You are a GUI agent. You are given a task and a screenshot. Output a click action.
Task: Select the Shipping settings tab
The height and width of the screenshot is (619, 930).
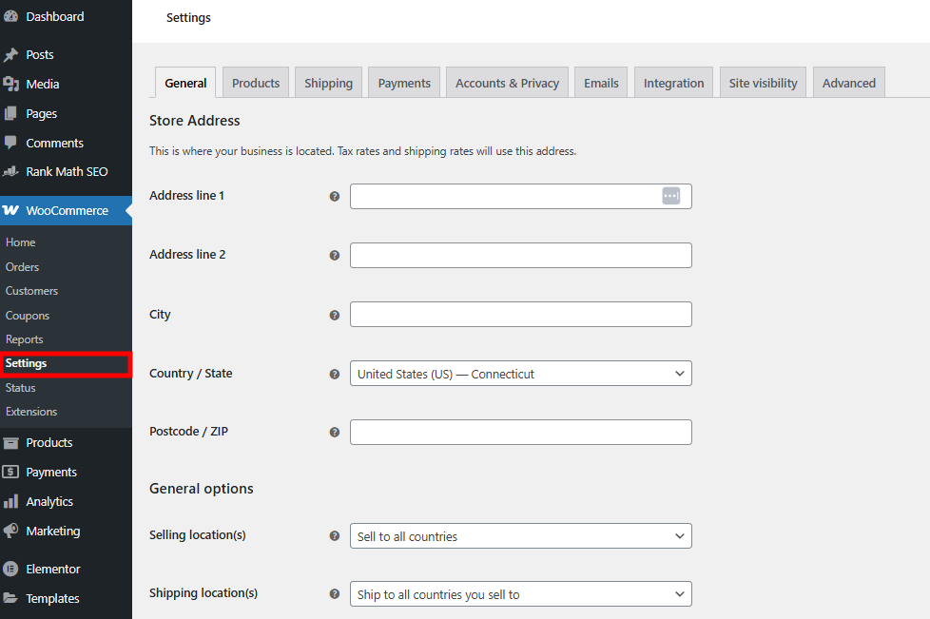(328, 83)
